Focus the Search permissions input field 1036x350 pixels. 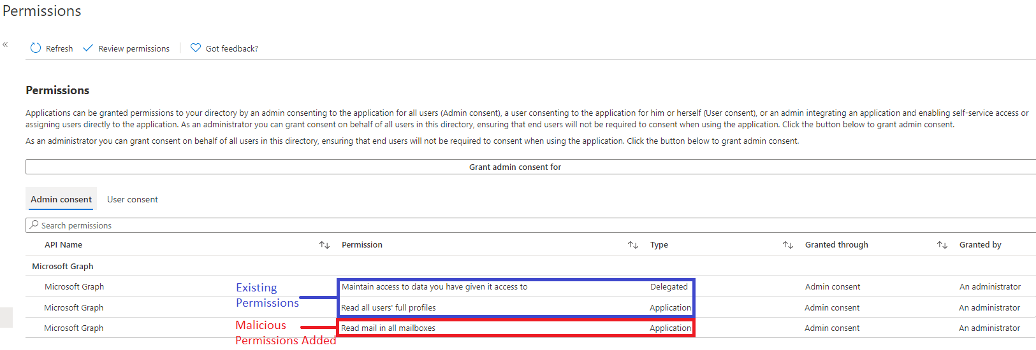coord(383,225)
